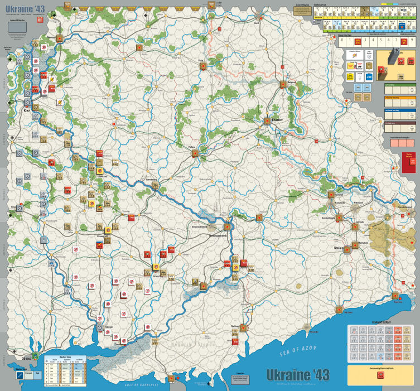Click turn 1 on the Turn Record Track
Viewport: 420px width, 391px height.
(x=318, y=12)
